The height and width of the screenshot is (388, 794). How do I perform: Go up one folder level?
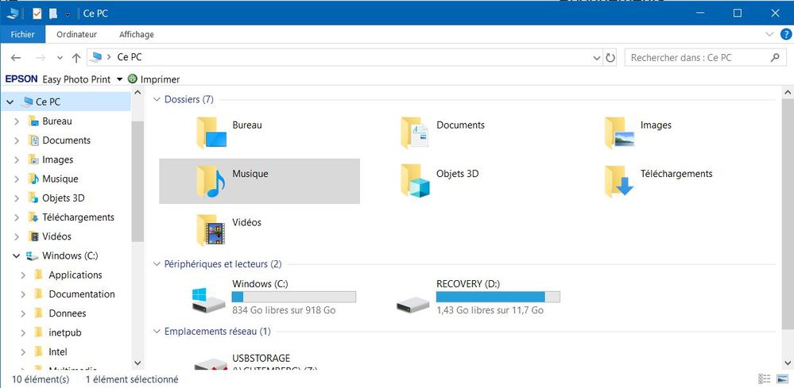click(x=76, y=58)
